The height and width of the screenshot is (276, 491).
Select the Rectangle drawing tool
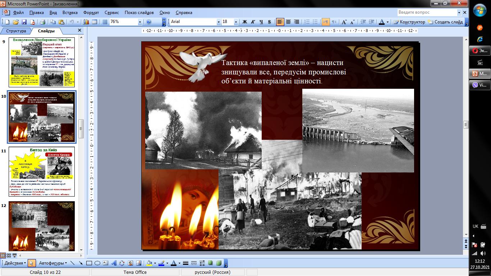pyautogui.click(x=89, y=263)
